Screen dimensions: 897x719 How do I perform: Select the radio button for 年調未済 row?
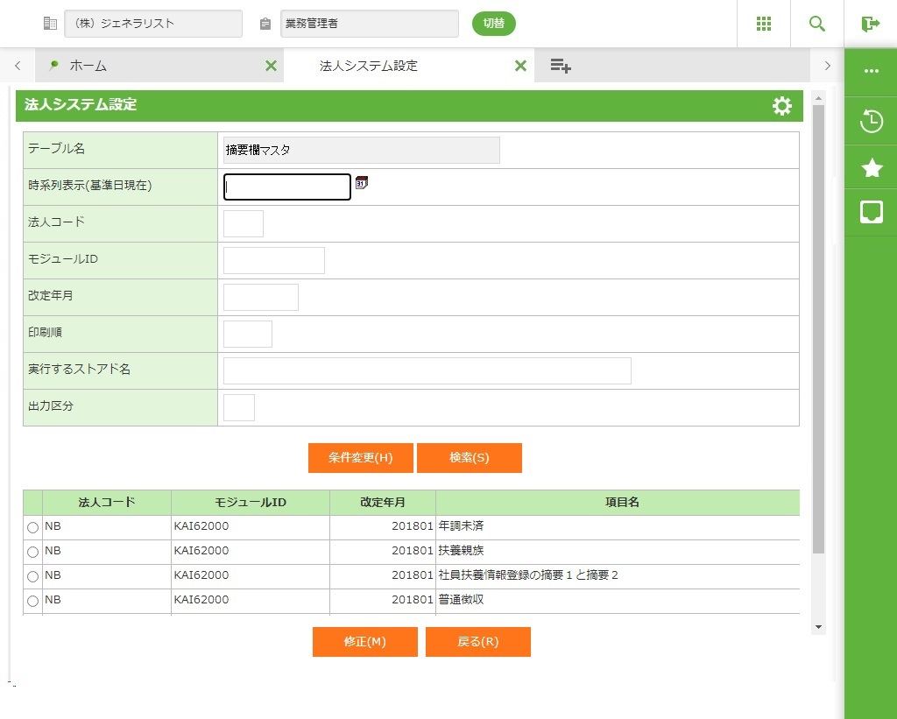33,528
